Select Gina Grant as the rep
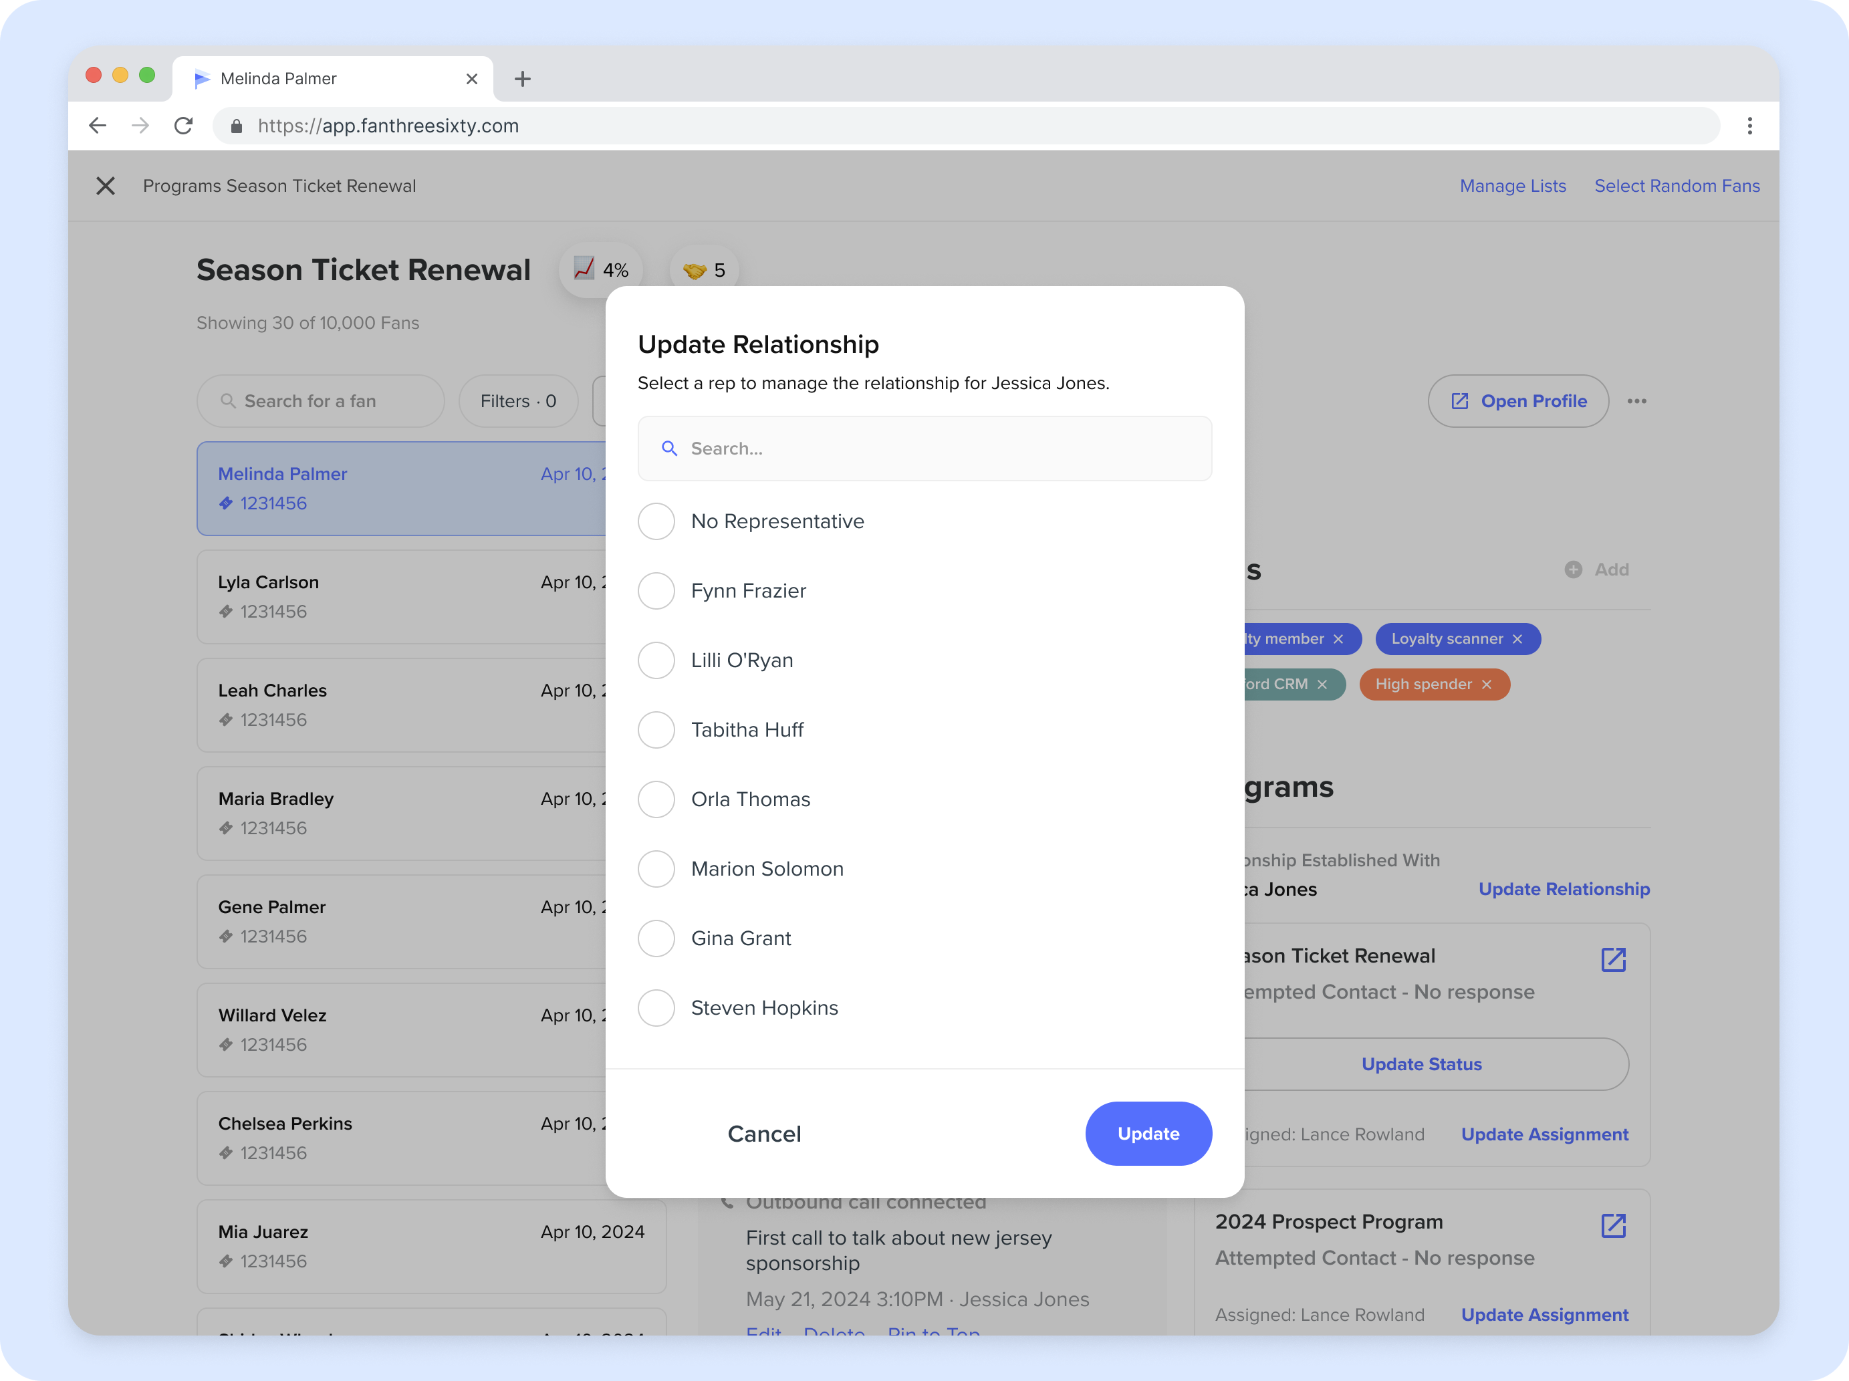The height and width of the screenshot is (1381, 1849). [656, 938]
